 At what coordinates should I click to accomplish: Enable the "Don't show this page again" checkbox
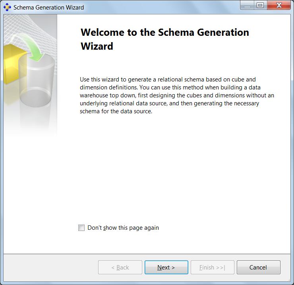click(81, 228)
